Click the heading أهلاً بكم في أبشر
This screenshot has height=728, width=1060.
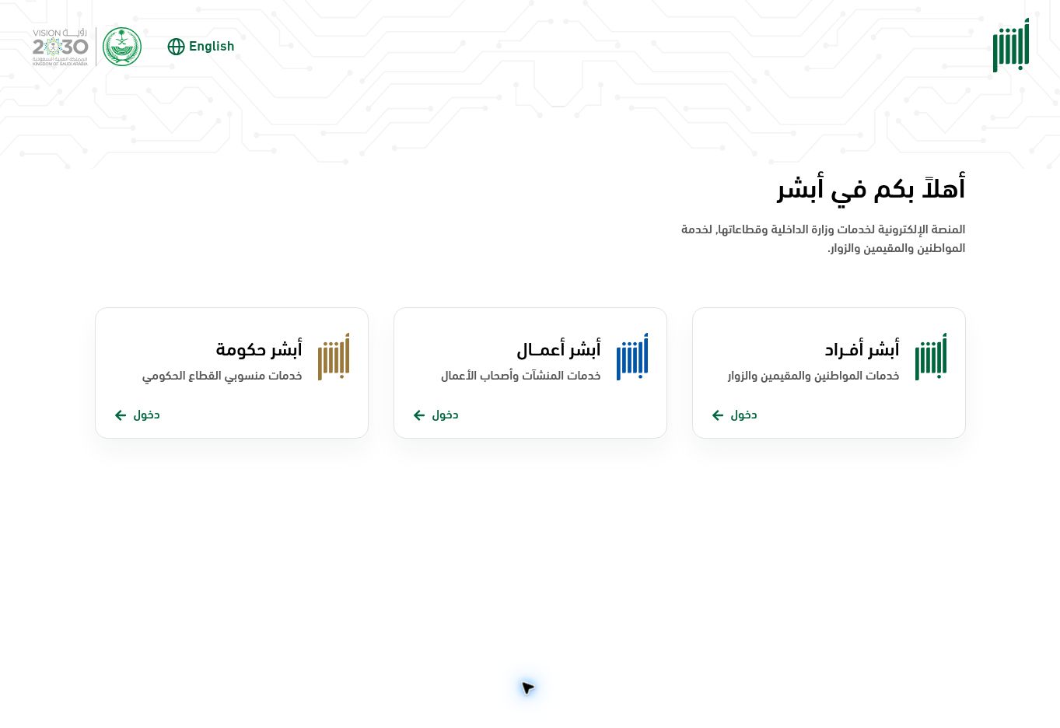click(x=871, y=188)
